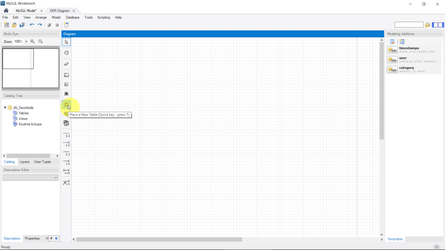Switch to the Layers tab
Viewport: 445px width, 250px height.
click(x=24, y=162)
